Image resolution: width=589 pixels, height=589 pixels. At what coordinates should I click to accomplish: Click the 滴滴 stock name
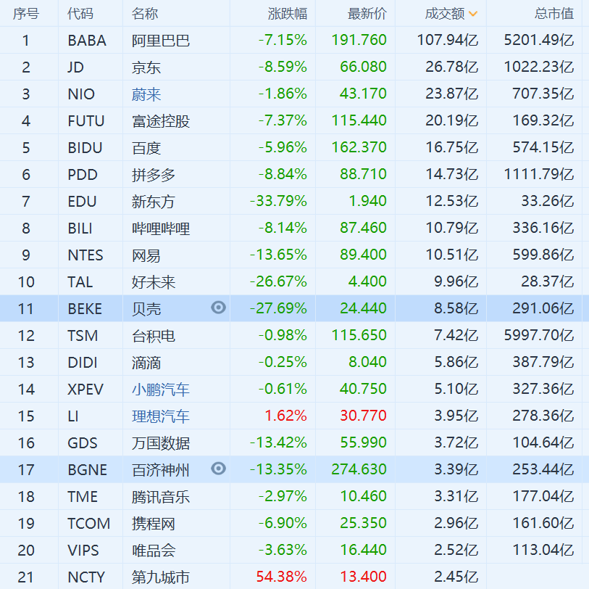146,362
